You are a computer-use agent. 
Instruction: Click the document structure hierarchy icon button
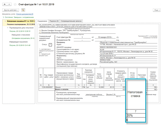(x=23, y=10)
